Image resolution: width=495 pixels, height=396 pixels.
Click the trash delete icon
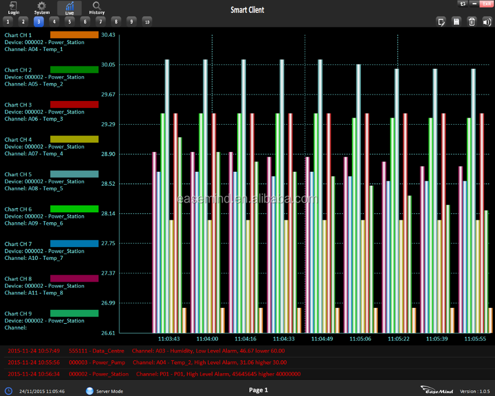(x=471, y=21)
